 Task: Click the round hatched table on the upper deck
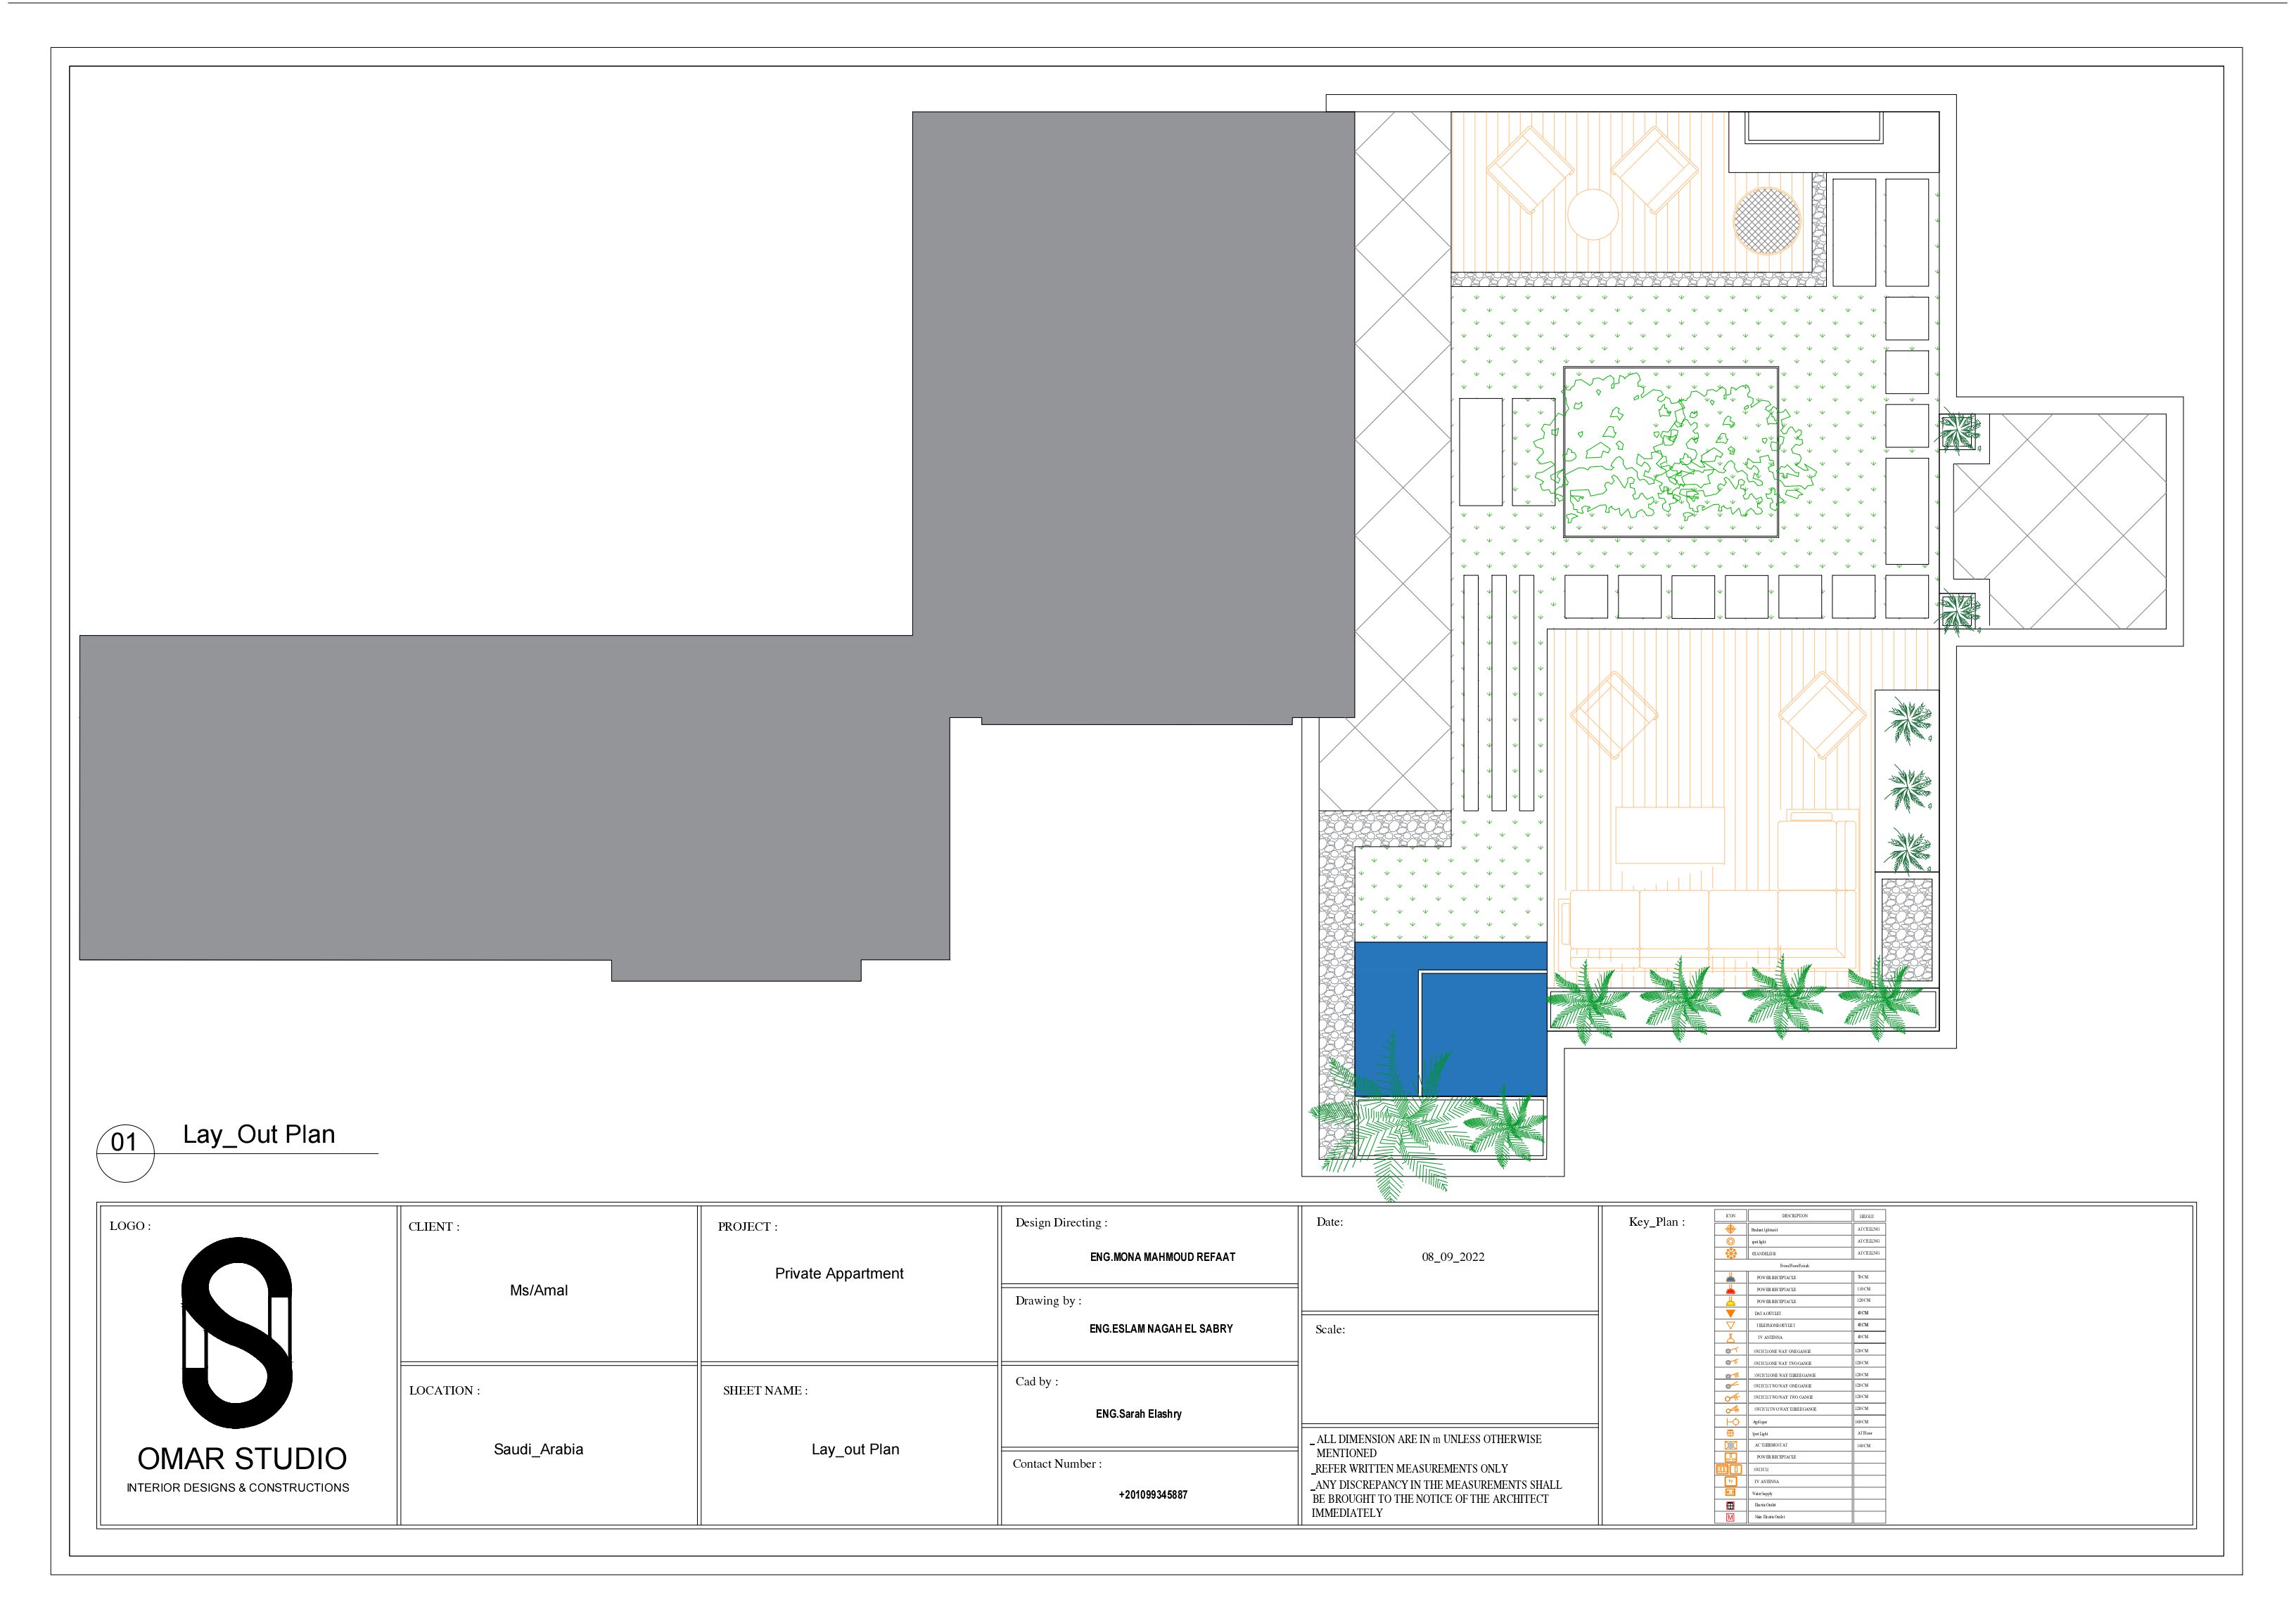pyautogui.click(x=1766, y=220)
